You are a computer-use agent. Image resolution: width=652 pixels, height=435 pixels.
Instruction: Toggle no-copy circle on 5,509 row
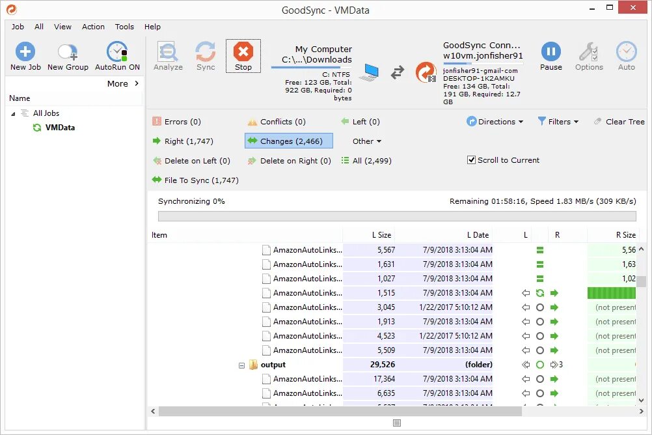(539, 350)
